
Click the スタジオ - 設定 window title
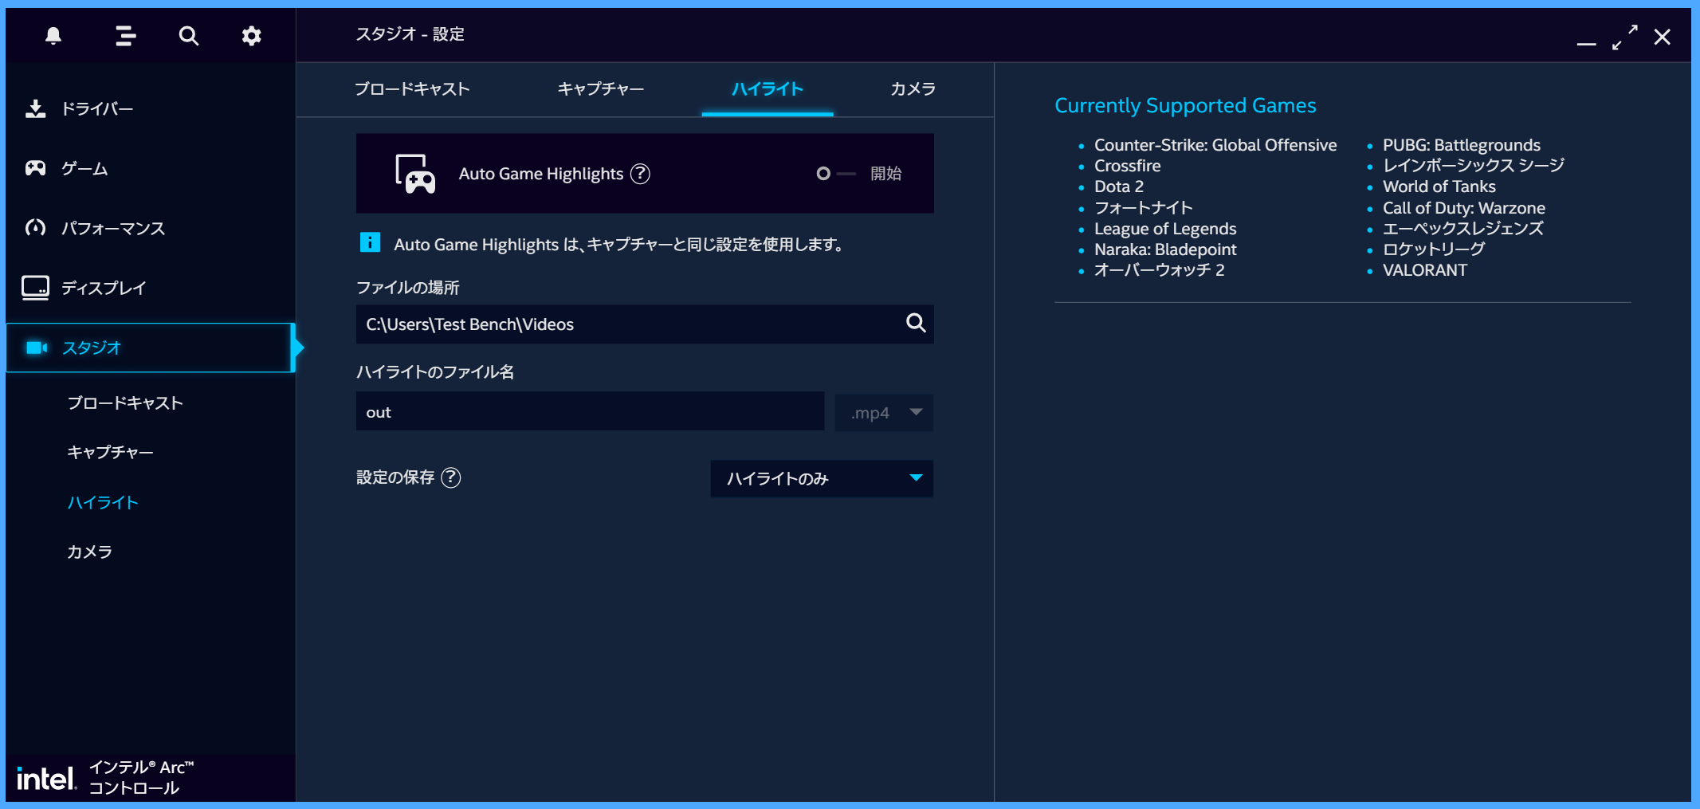tap(410, 34)
